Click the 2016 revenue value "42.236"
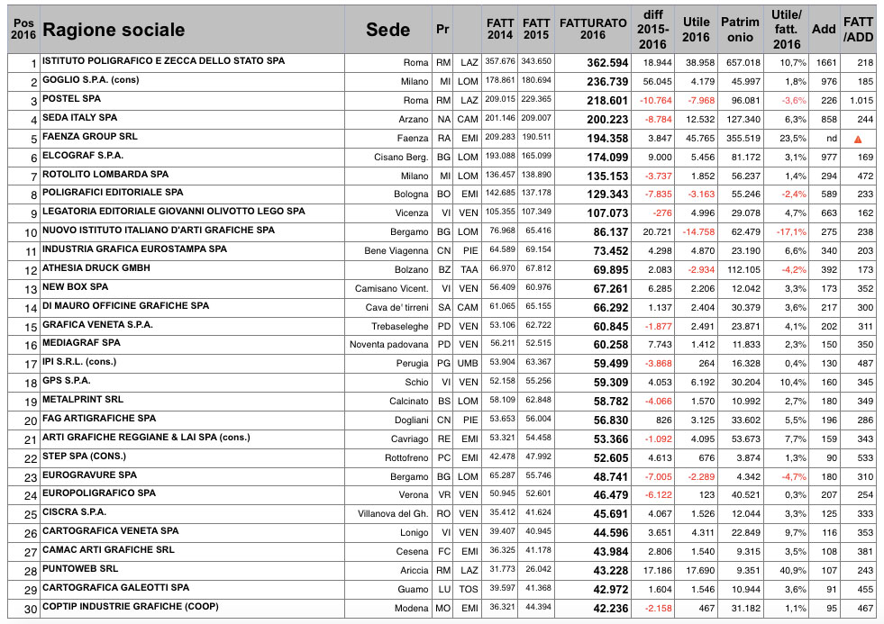 tap(611, 609)
